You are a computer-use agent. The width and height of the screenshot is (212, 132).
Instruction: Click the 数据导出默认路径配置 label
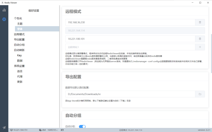(x=77, y=87)
